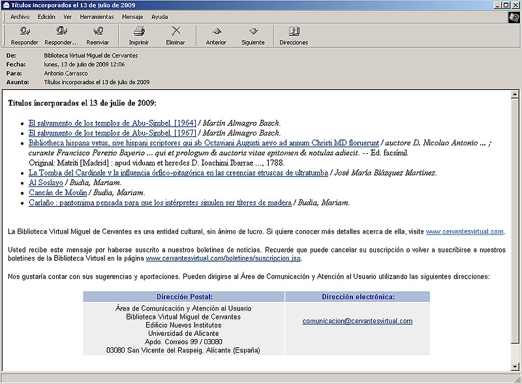Click the 'Títulos incorporados' bold heading in body
This screenshot has height=384, width=522.
click(x=82, y=103)
